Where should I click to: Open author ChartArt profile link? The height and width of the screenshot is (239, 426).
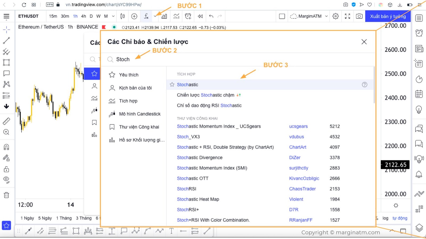(x=298, y=147)
